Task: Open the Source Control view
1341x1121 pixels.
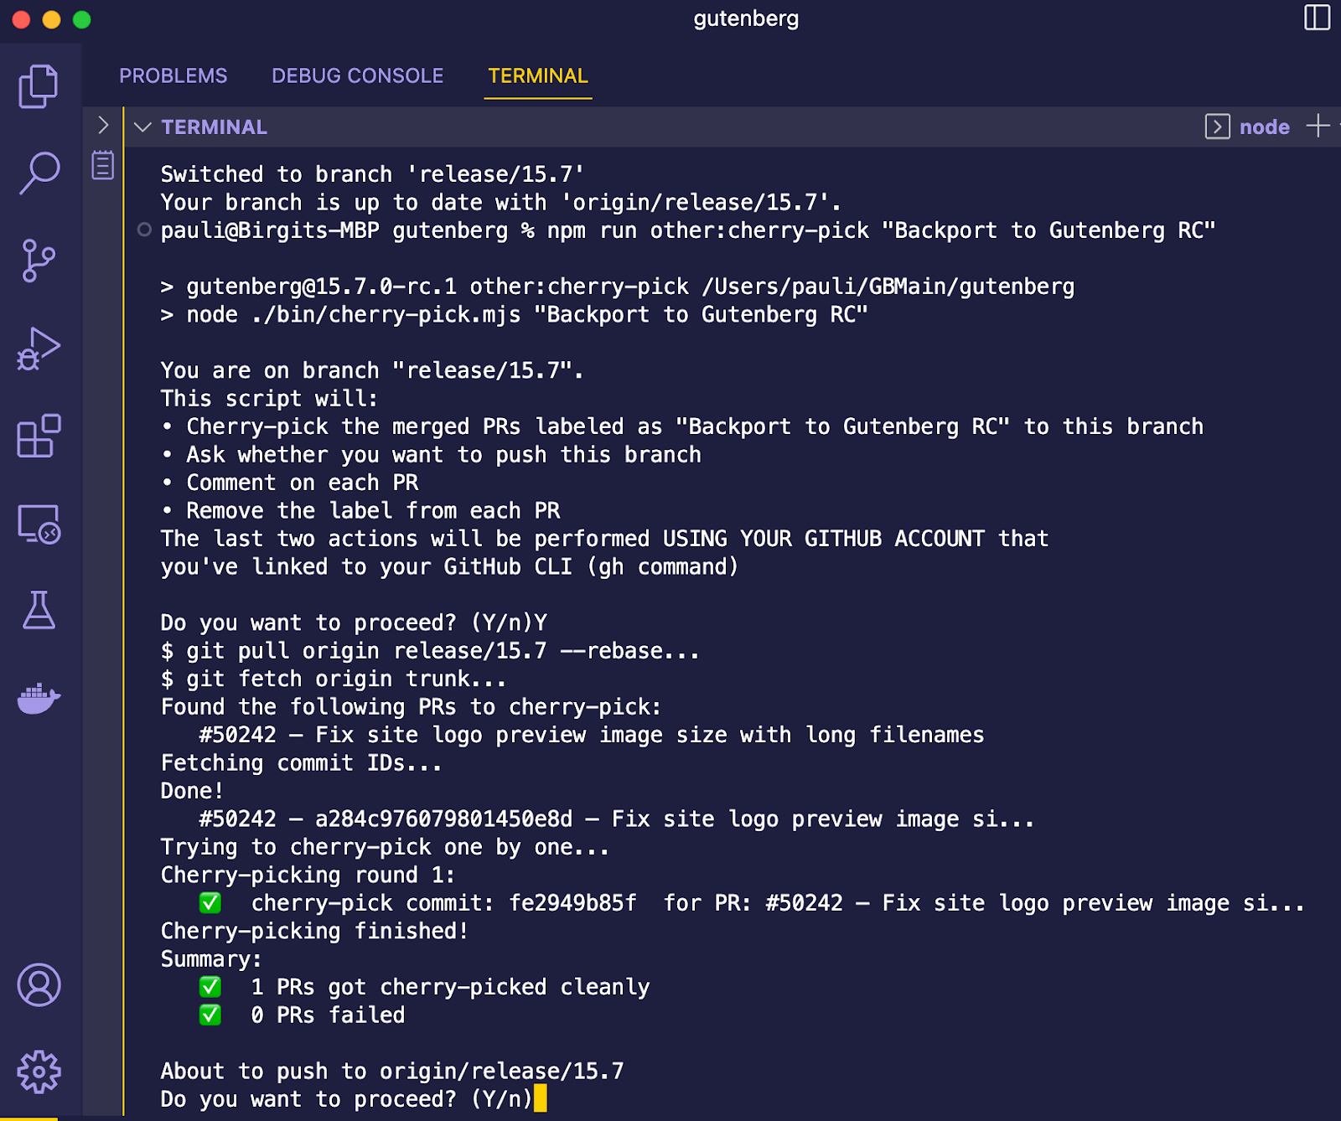Action: click(39, 261)
